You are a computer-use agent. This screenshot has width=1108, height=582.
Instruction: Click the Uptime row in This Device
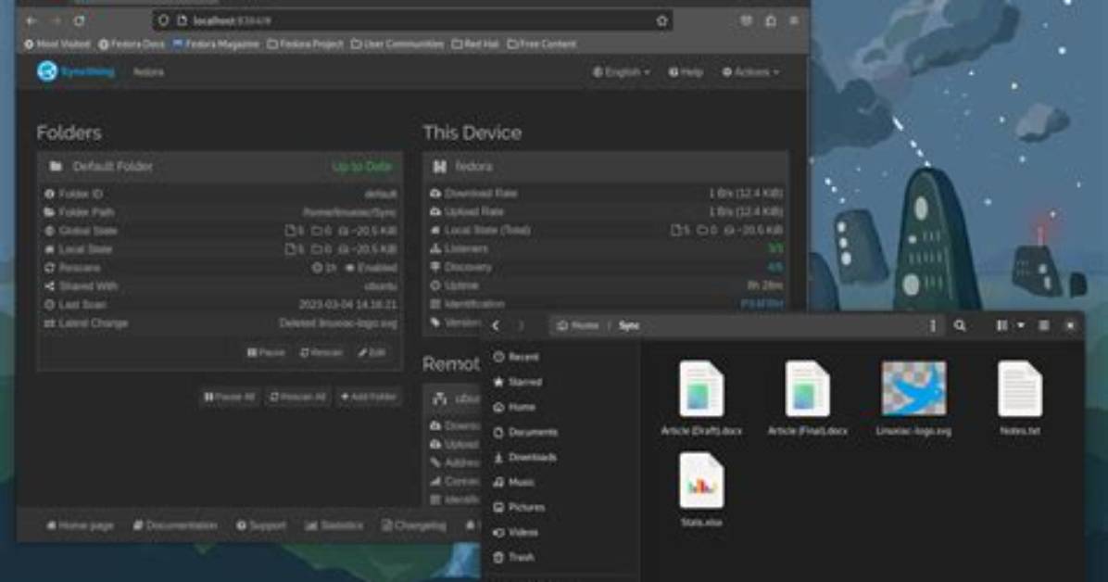click(606, 285)
